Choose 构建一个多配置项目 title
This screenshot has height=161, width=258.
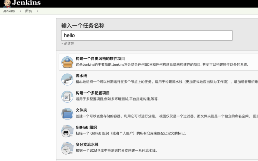93,93
